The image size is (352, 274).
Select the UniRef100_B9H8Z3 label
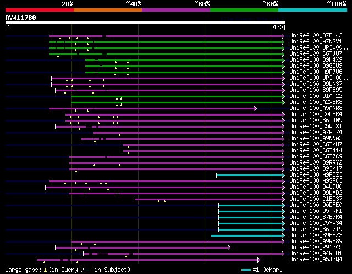pos(316,235)
